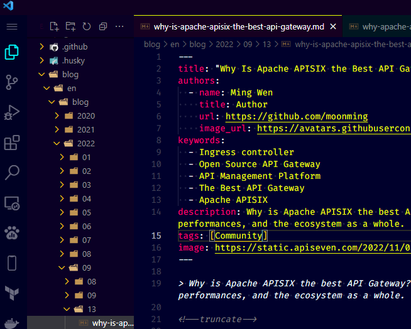
Task: Click the New File icon in explorer toolbar
Action: point(54,26)
